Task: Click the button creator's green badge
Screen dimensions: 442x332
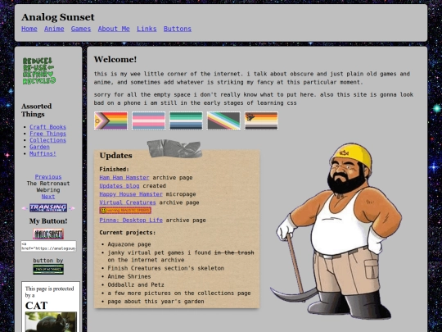Action: pyautogui.click(x=48, y=269)
